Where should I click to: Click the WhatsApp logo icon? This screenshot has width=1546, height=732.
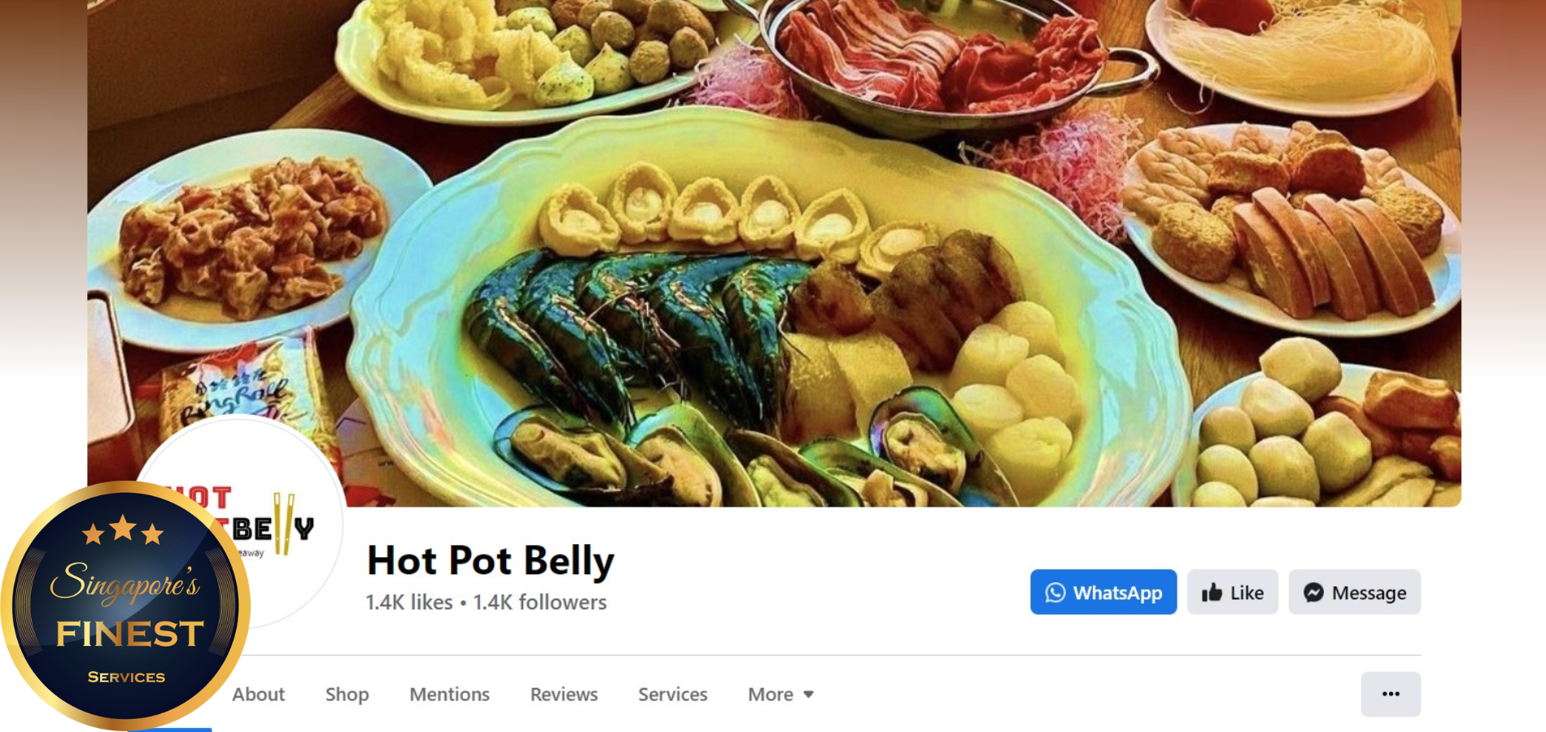(1055, 593)
